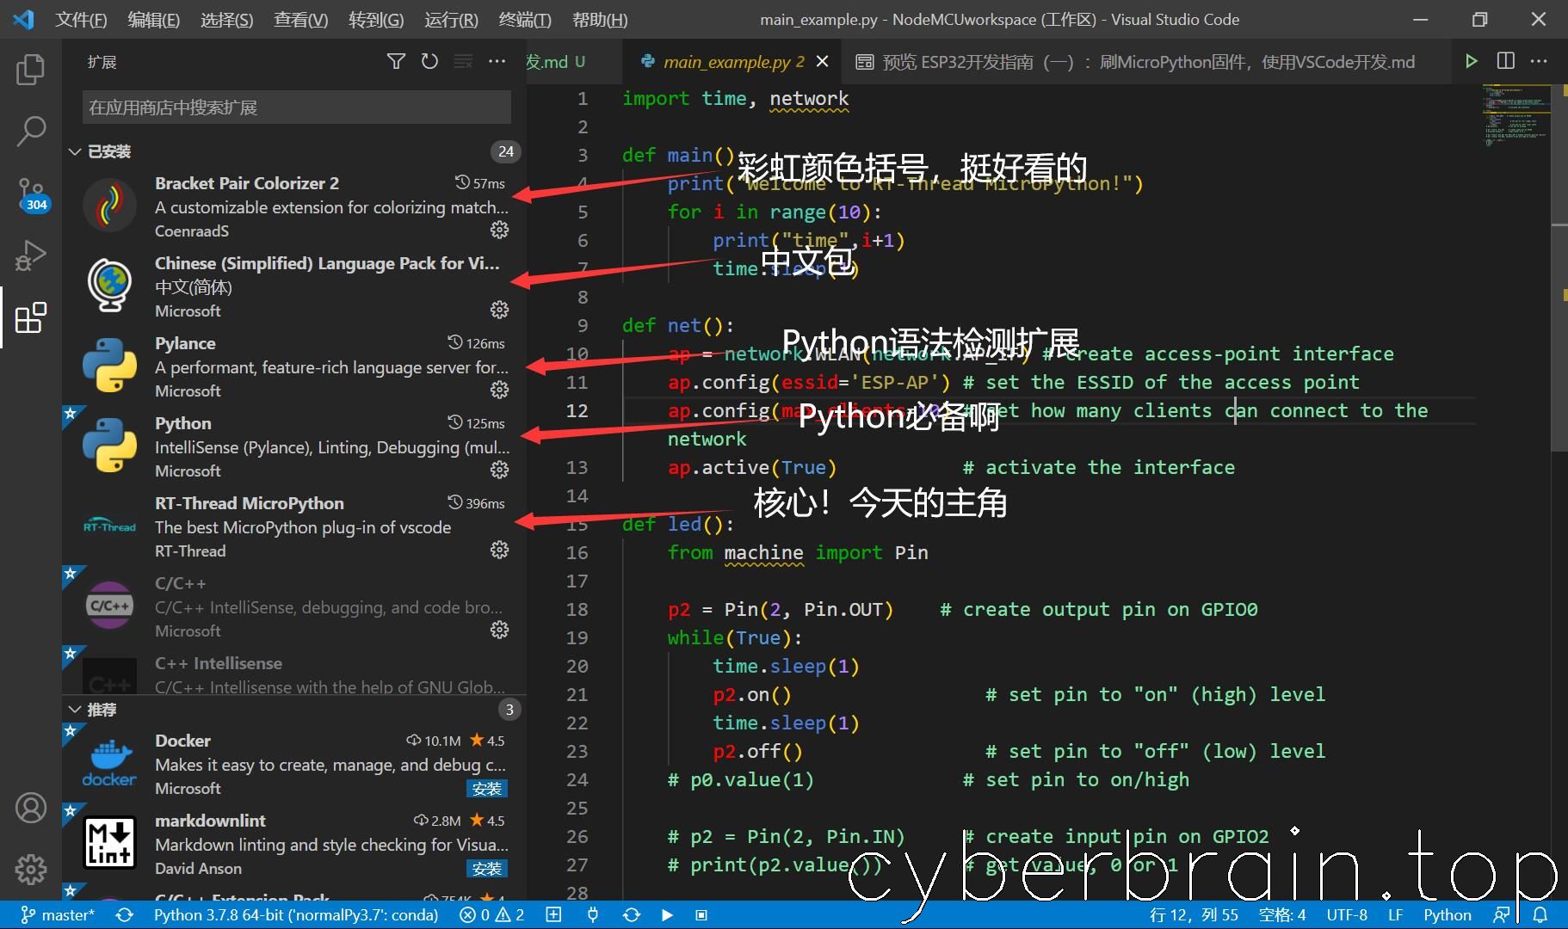Open the 运行(R) menu
Viewport: 1568px width, 929px height.
point(451,20)
